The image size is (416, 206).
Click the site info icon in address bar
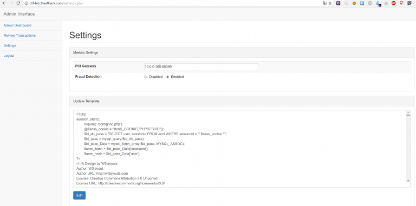tap(26, 3)
